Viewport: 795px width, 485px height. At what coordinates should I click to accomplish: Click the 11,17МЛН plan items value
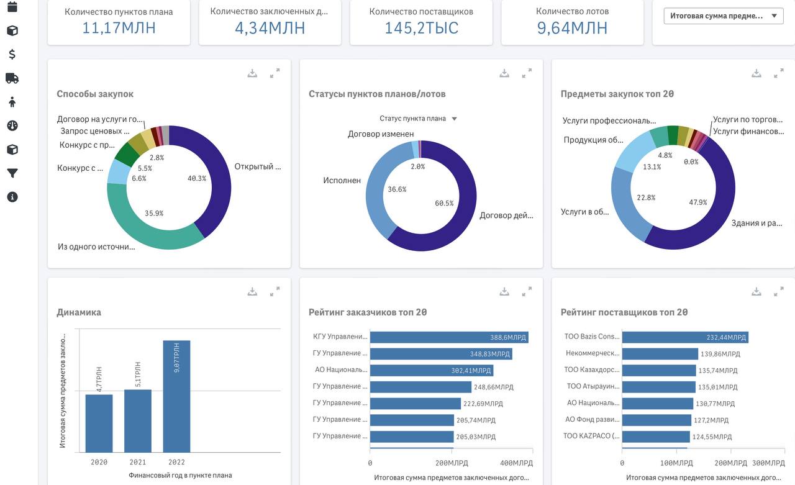[x=119, y=28]
